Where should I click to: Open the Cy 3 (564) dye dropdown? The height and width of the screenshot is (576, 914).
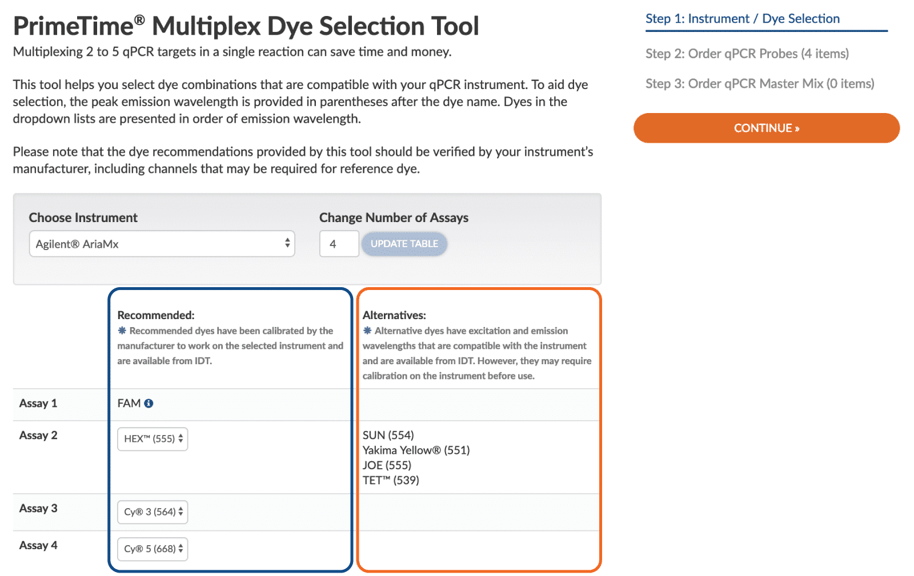tap(153, 512)
